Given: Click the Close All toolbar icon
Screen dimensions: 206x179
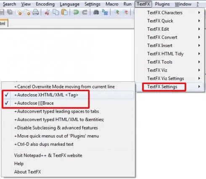Looking at the screenshot, I should (27, 12).
